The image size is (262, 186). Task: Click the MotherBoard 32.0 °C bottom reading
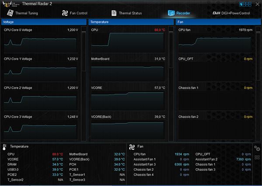120,154
